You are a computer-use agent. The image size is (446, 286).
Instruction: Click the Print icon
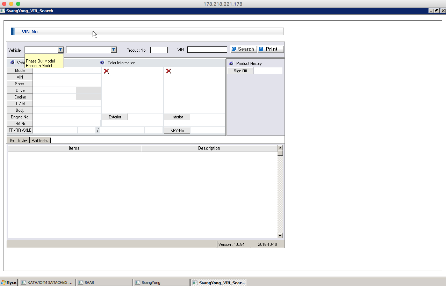[x=261, y=49]
